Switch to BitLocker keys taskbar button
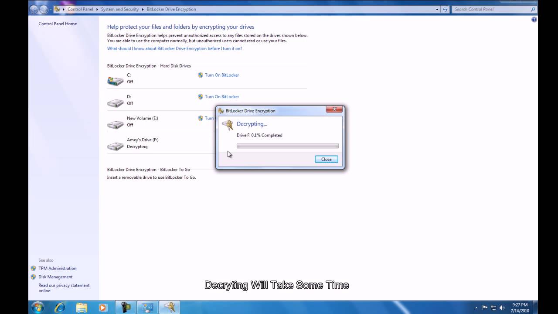The height and width of the screenshot is (314, 558). (170, 307)
